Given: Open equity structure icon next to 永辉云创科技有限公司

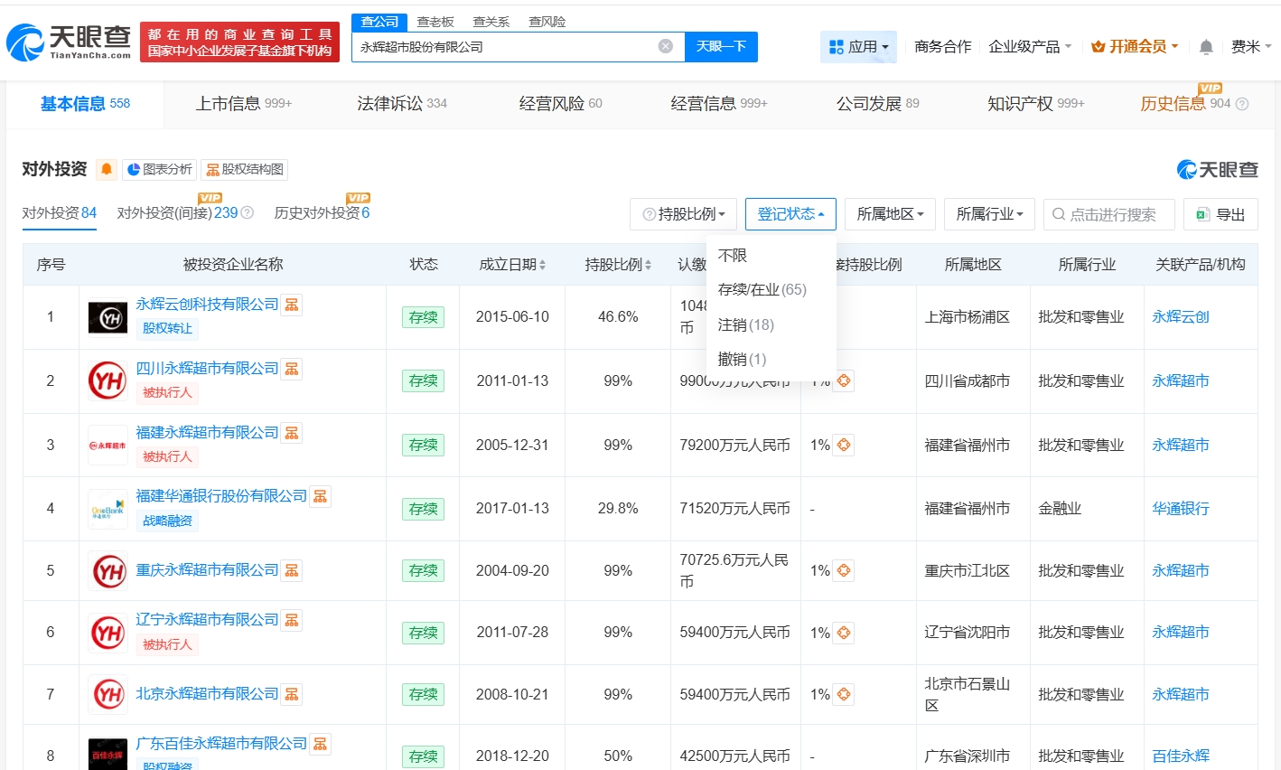Looking at the screenshot, I should coord(292,305).
